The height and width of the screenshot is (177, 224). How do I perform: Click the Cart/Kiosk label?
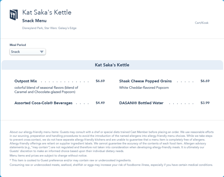click(202, 23)
